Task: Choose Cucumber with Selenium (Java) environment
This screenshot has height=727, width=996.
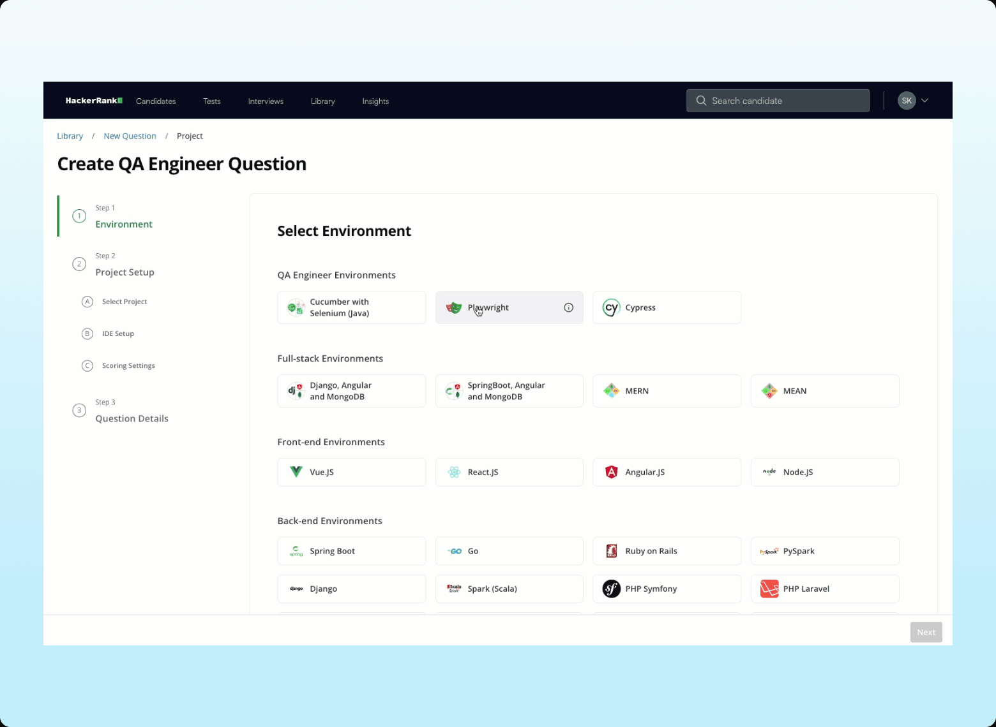Action: point(352,307)
